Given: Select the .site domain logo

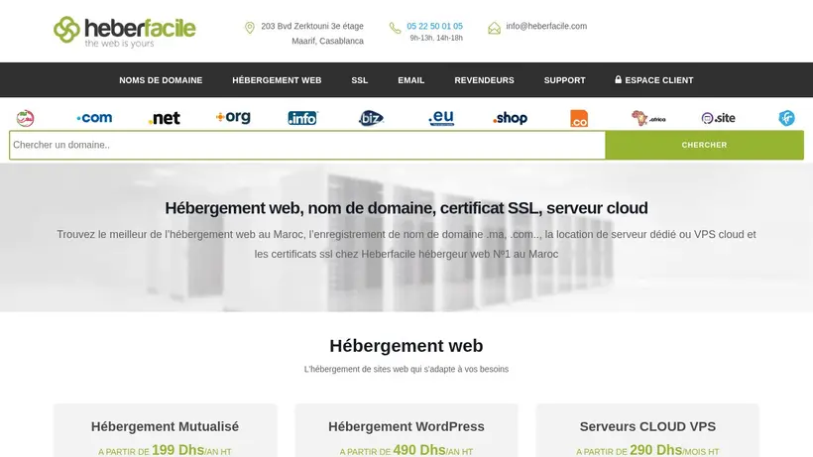Looking at the screenshot, I should point(718,118).
